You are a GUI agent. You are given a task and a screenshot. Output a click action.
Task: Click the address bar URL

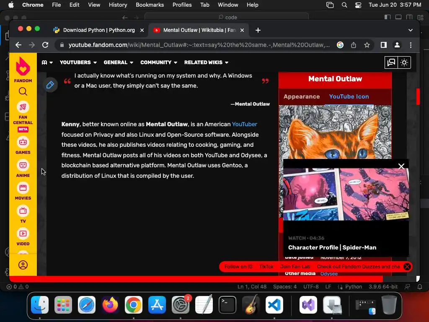199,45
